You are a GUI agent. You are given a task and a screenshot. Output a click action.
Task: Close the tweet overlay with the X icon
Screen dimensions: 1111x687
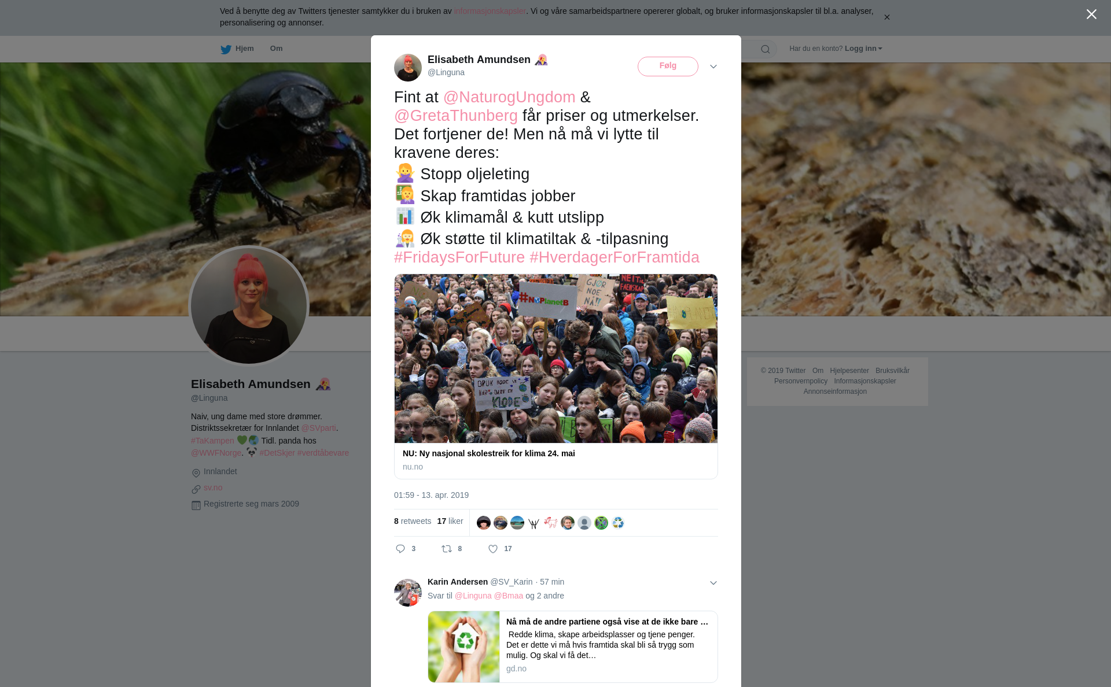1091,14
